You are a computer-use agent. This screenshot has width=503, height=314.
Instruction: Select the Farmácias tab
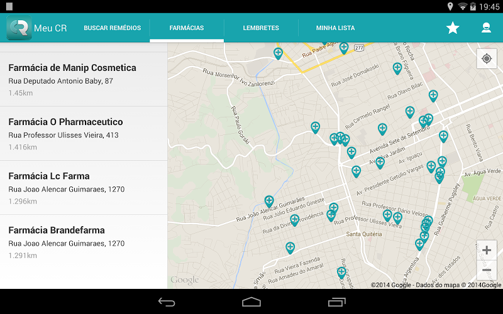[x=186, y=28]
